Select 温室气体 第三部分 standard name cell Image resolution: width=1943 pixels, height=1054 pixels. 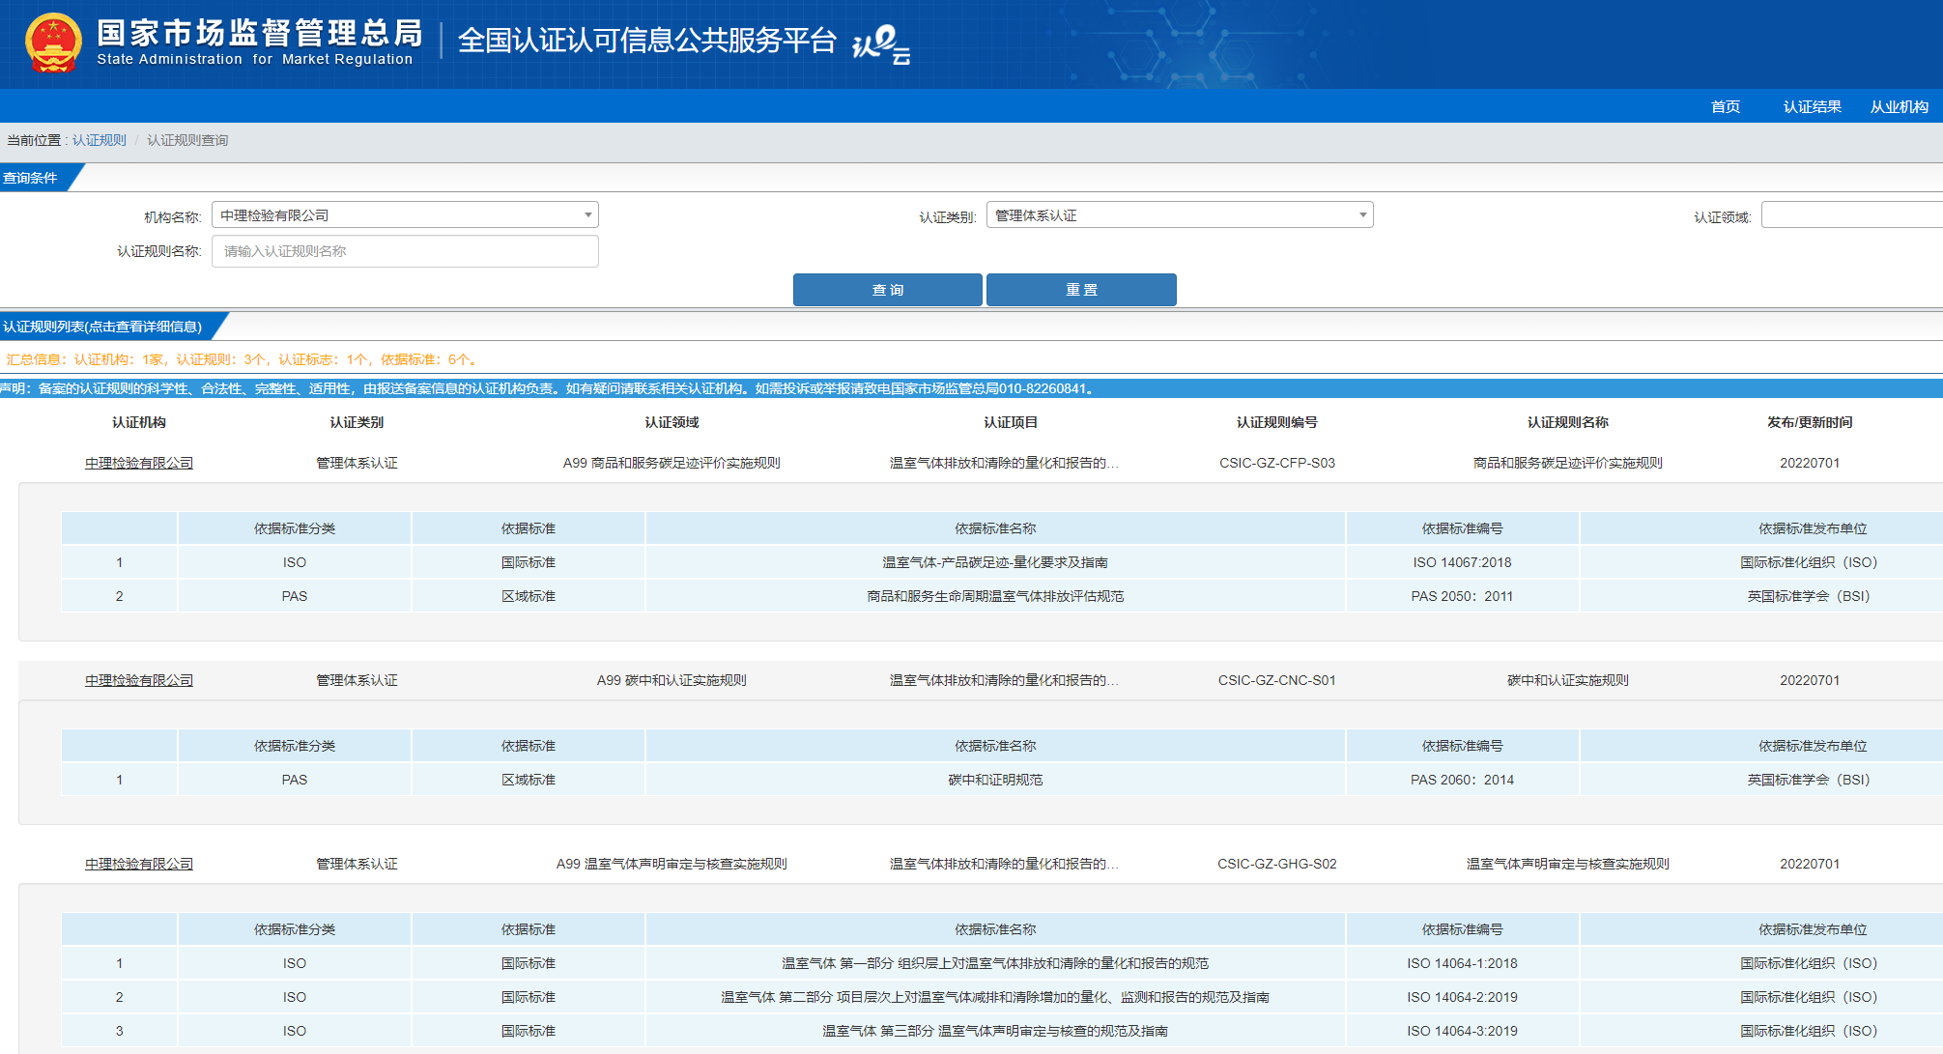coord(995,1031)
